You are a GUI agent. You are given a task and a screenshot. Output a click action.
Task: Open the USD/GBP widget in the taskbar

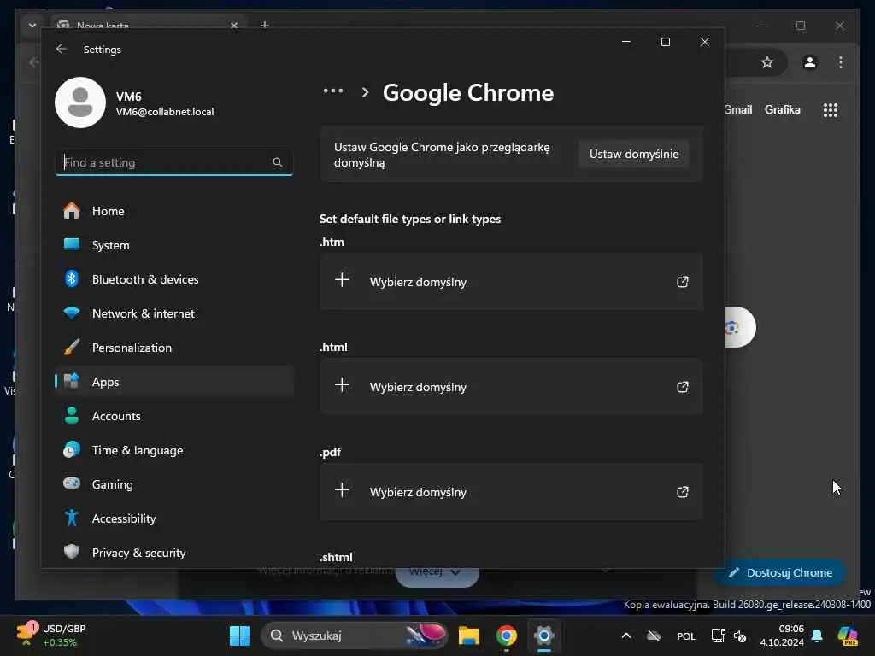tap(52, 635)
